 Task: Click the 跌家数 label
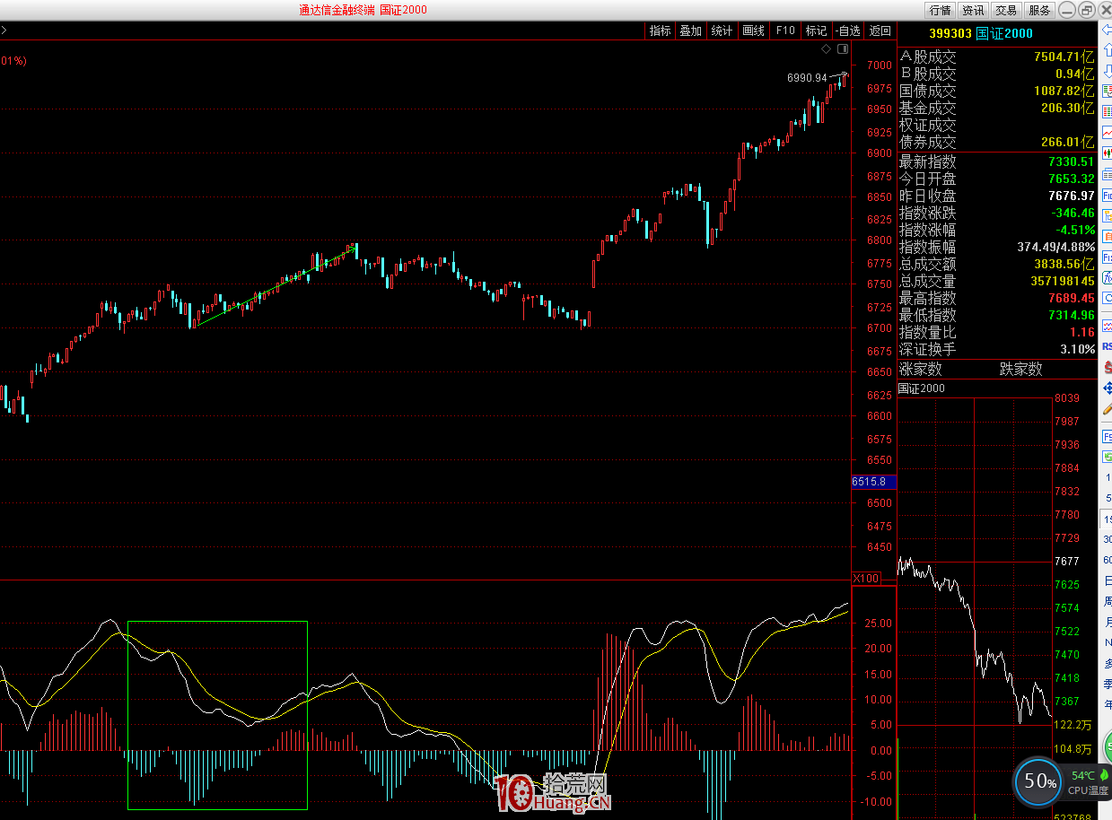tap(1021, 369)
